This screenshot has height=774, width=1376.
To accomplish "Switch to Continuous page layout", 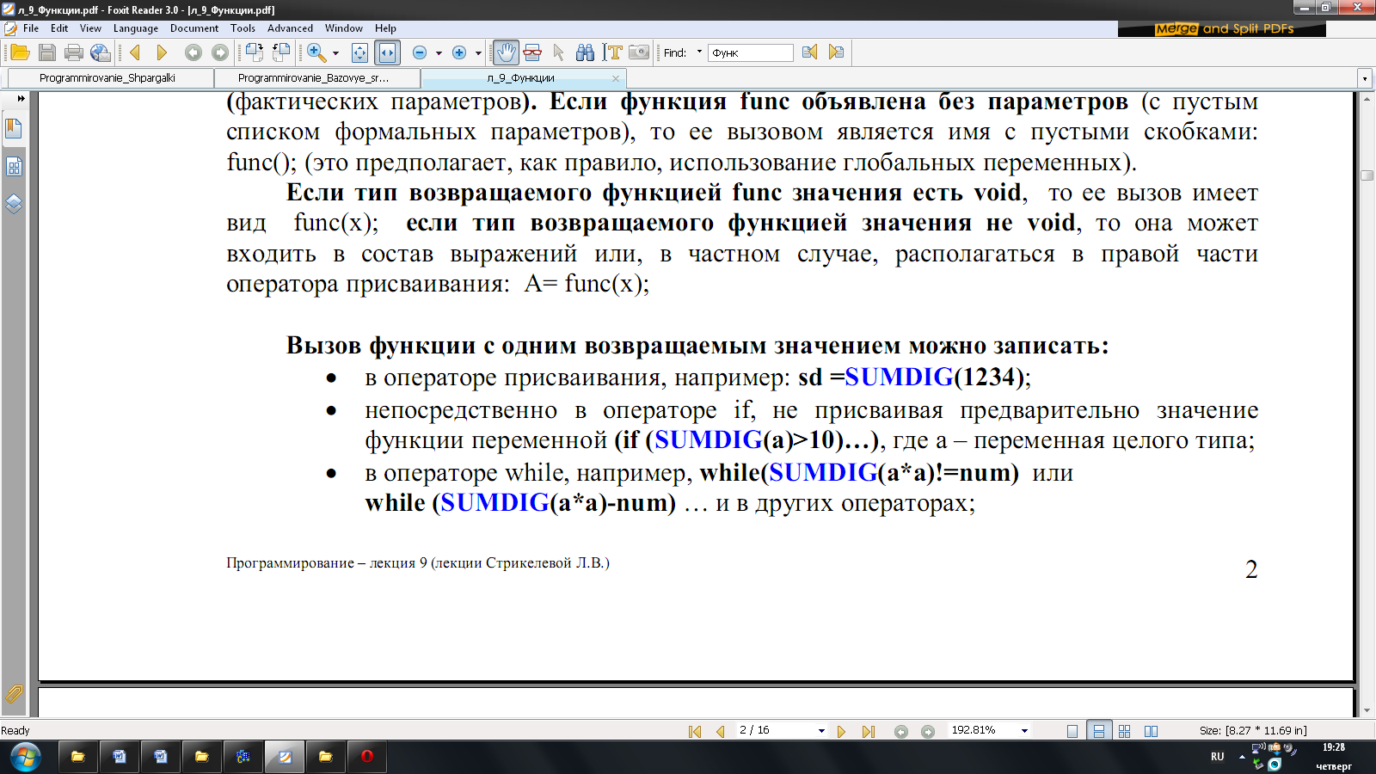I will click(x=1098, y=731).
